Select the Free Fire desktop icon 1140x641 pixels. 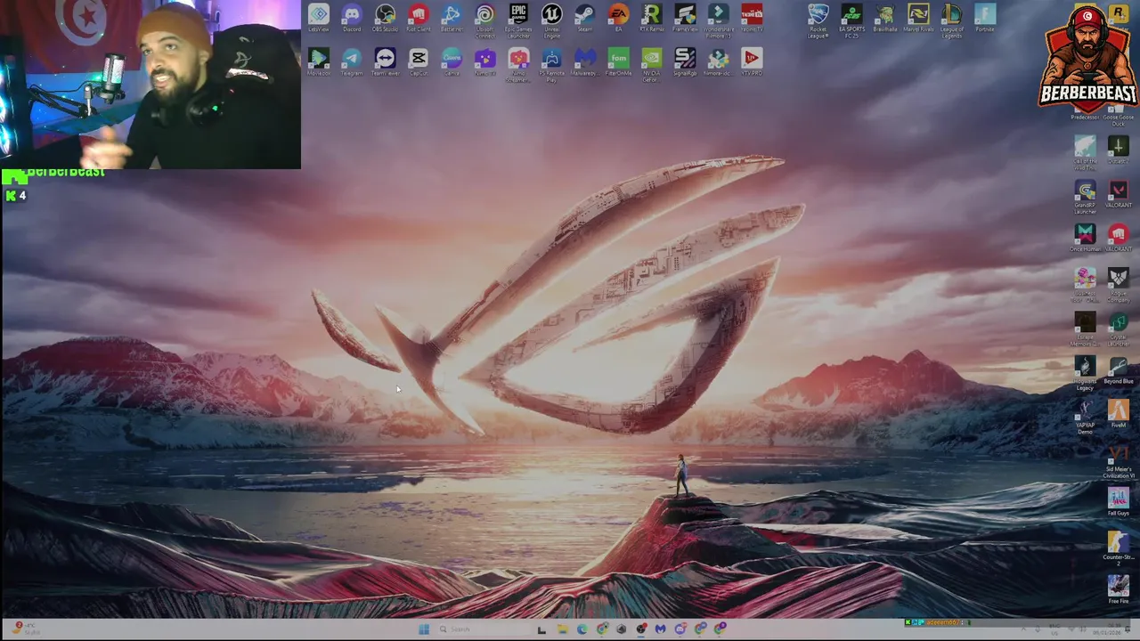1119,589
